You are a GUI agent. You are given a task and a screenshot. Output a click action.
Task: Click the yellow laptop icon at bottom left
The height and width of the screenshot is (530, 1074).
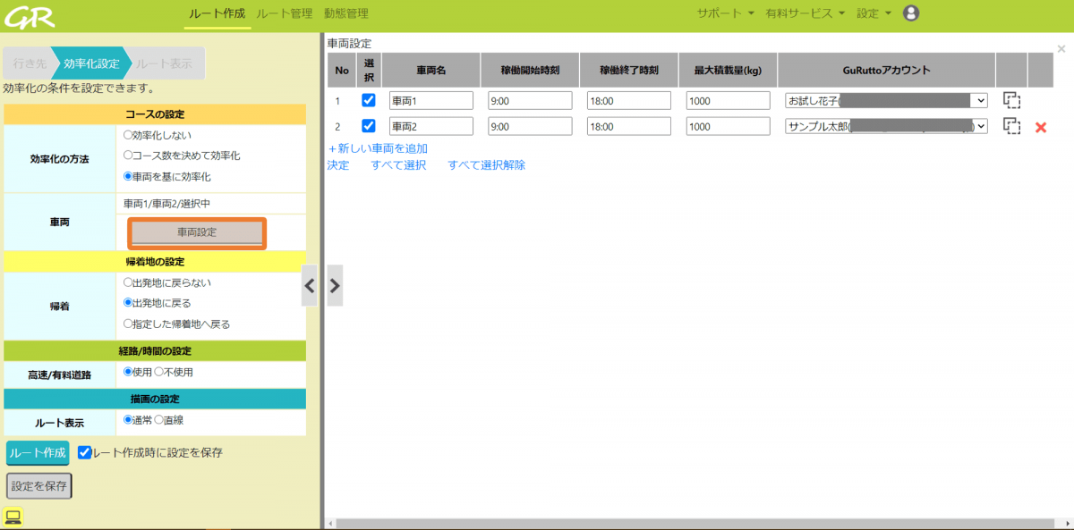click(x=13, y=517)
